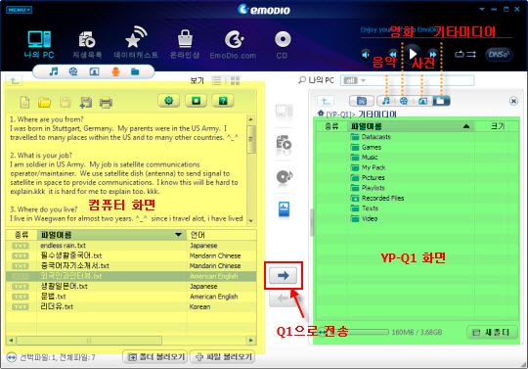Screen dimensions: 528x369
Task: Click the greyed-out save document icon
Action: (66, 102)
